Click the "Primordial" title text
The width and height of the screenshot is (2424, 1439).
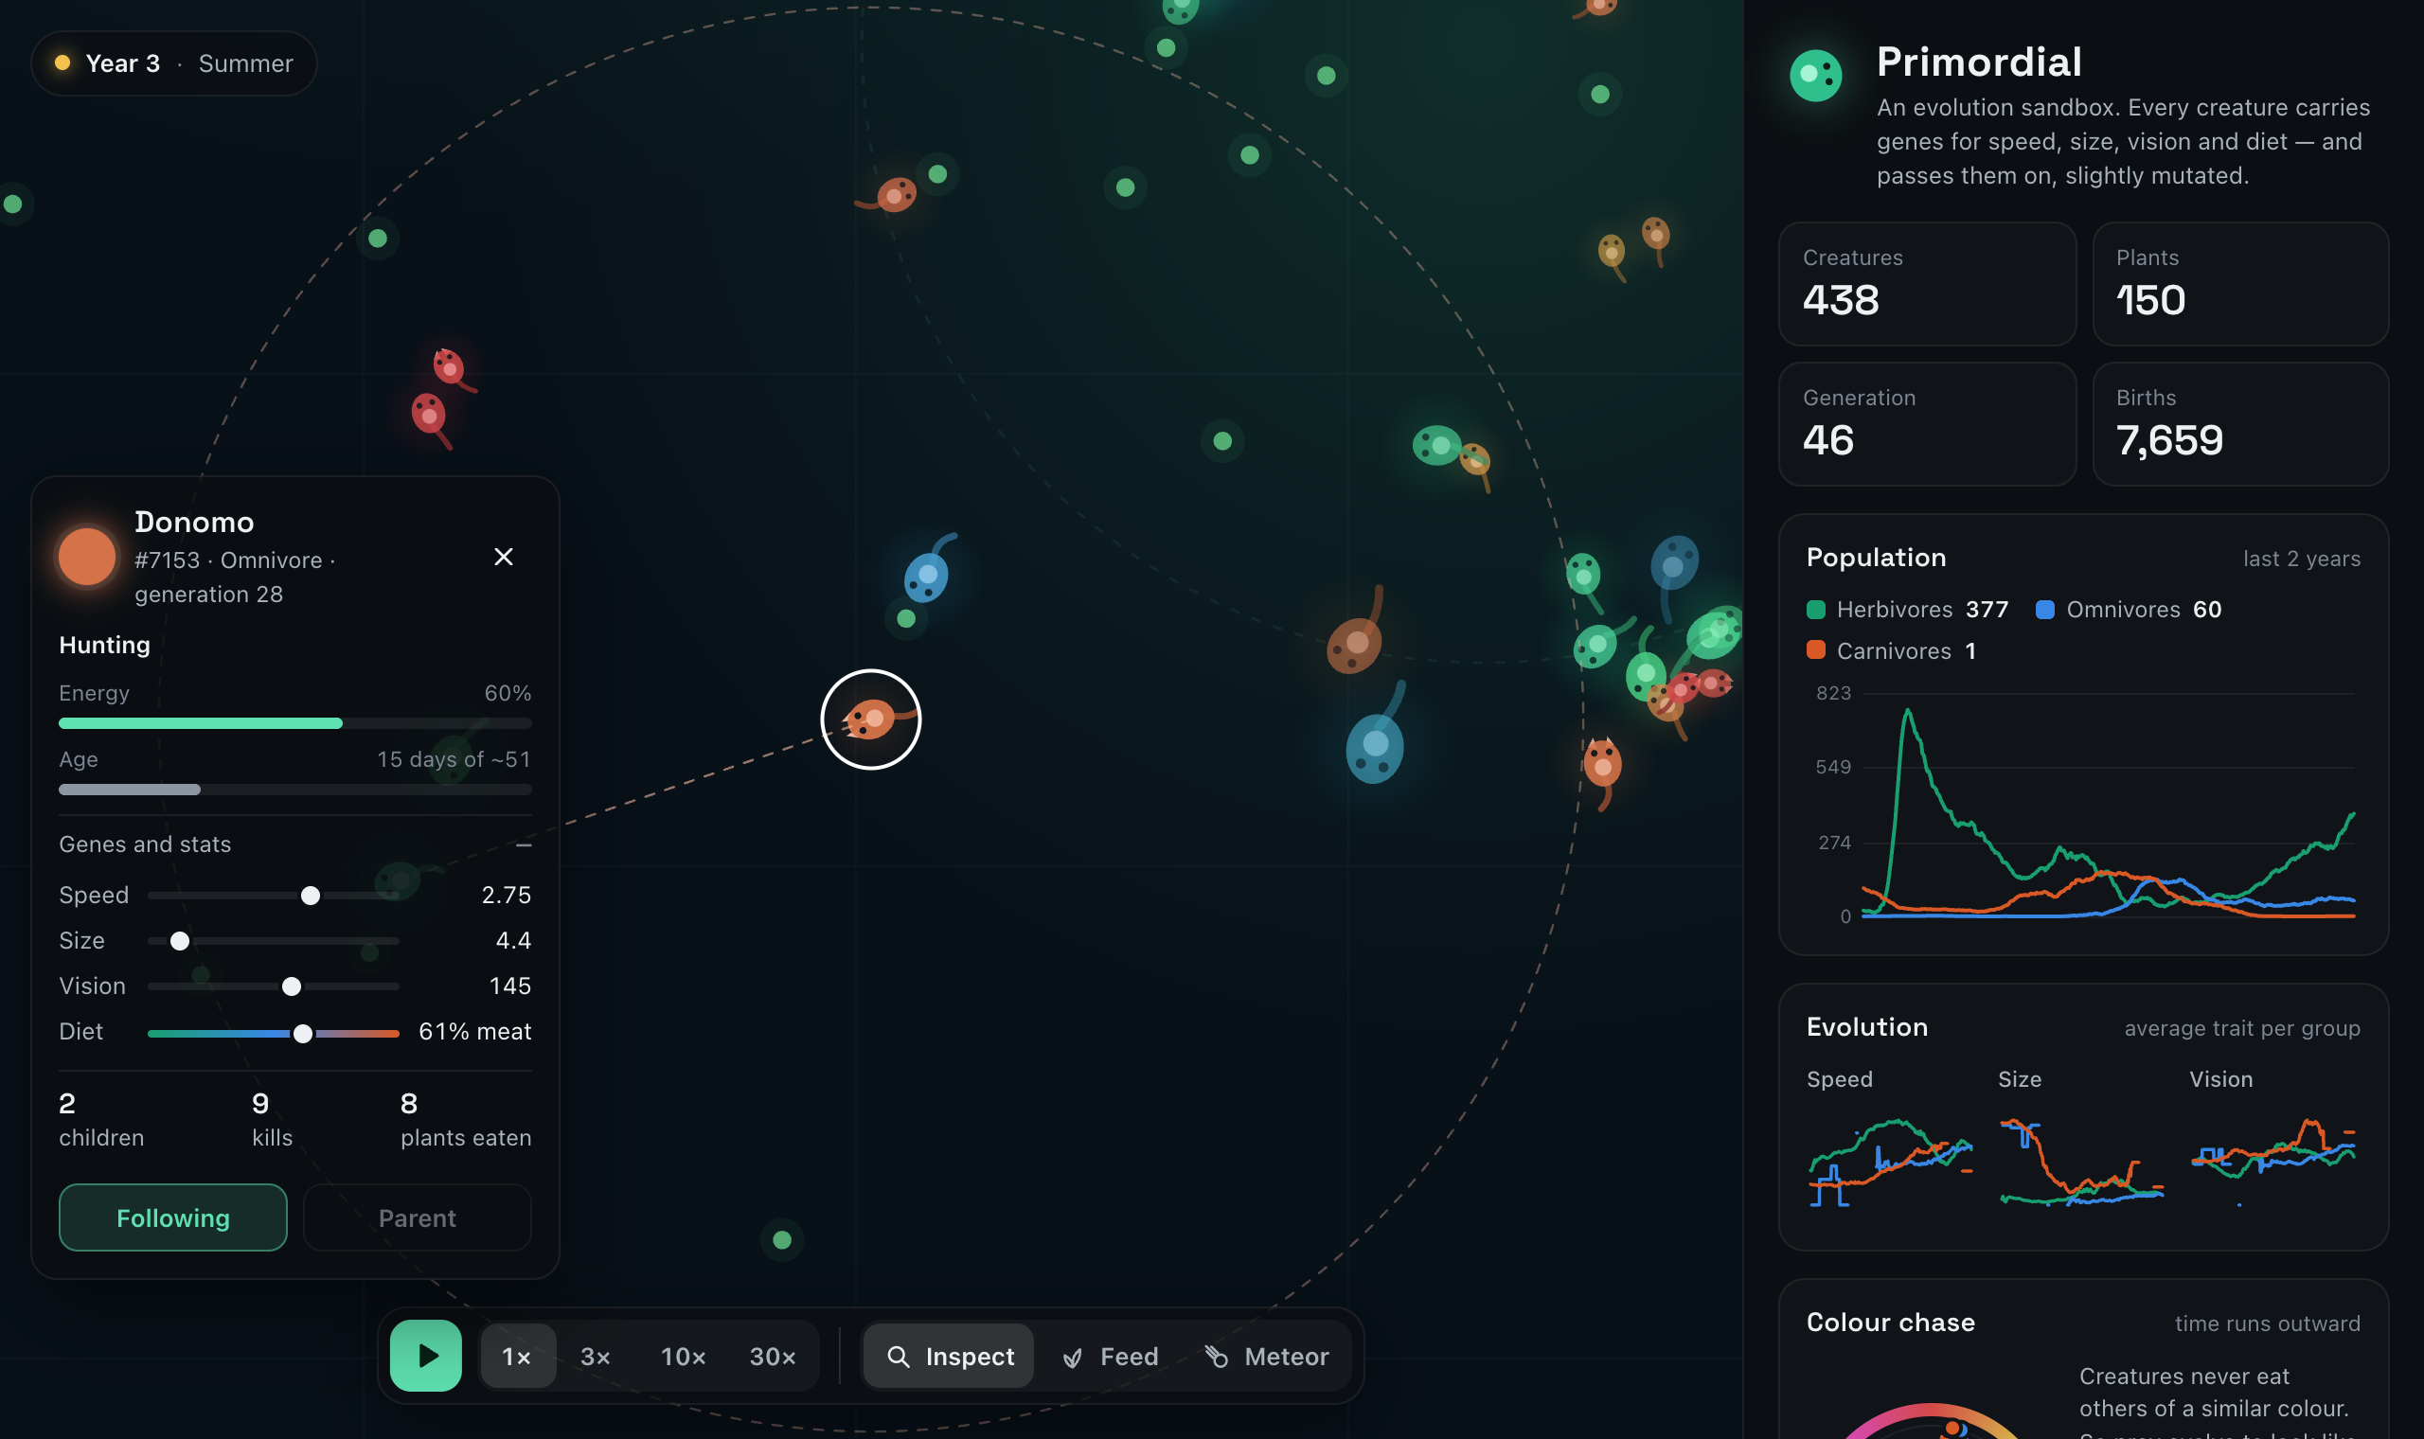coord(1979,62)
